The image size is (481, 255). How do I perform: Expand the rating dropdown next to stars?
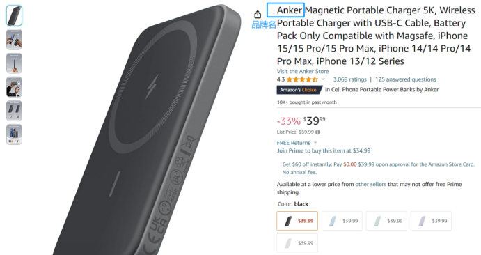(323, 79)
